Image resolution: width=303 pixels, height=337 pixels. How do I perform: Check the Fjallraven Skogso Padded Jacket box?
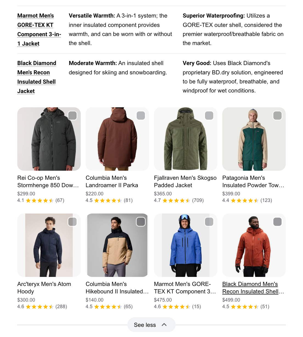(209, 116)
